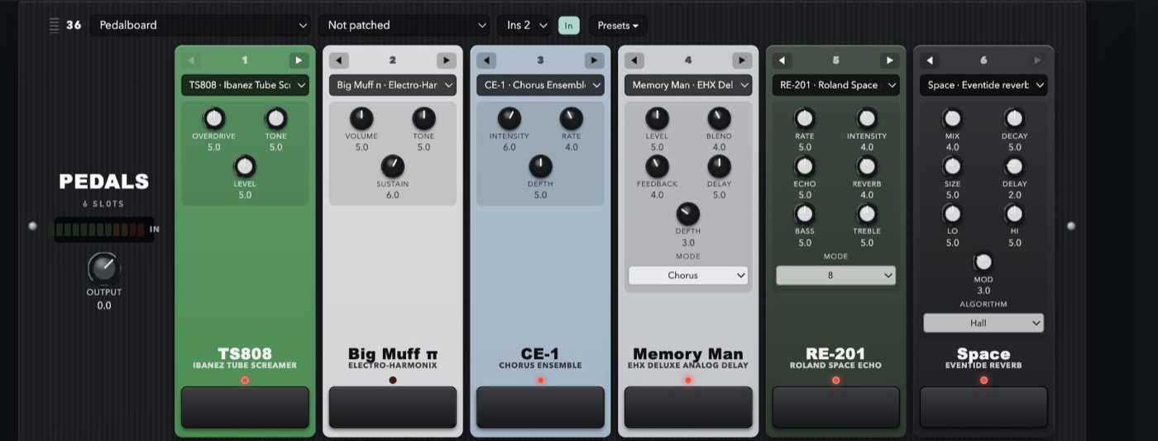Open the Not patched dropdown

click(404, 26)
